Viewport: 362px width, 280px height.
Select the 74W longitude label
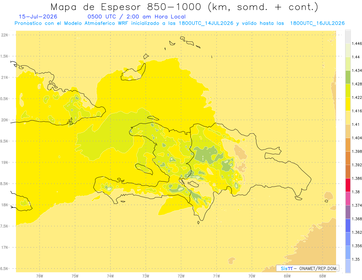[x=110, y=276]
